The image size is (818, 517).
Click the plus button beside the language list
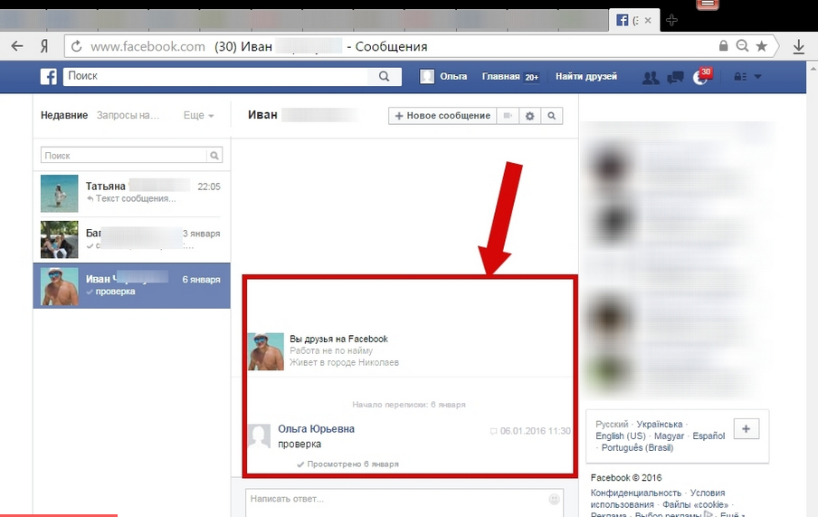[x=746, y=429]
